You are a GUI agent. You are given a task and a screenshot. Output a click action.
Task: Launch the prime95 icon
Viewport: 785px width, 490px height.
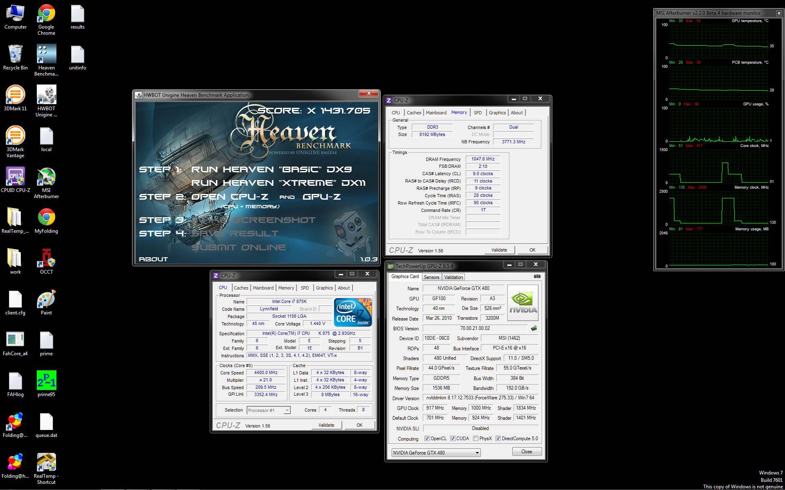coord(46,385)
